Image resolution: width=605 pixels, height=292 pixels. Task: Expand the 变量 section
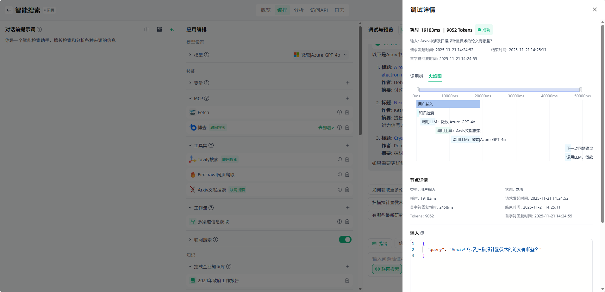click(x=190, y=83)
